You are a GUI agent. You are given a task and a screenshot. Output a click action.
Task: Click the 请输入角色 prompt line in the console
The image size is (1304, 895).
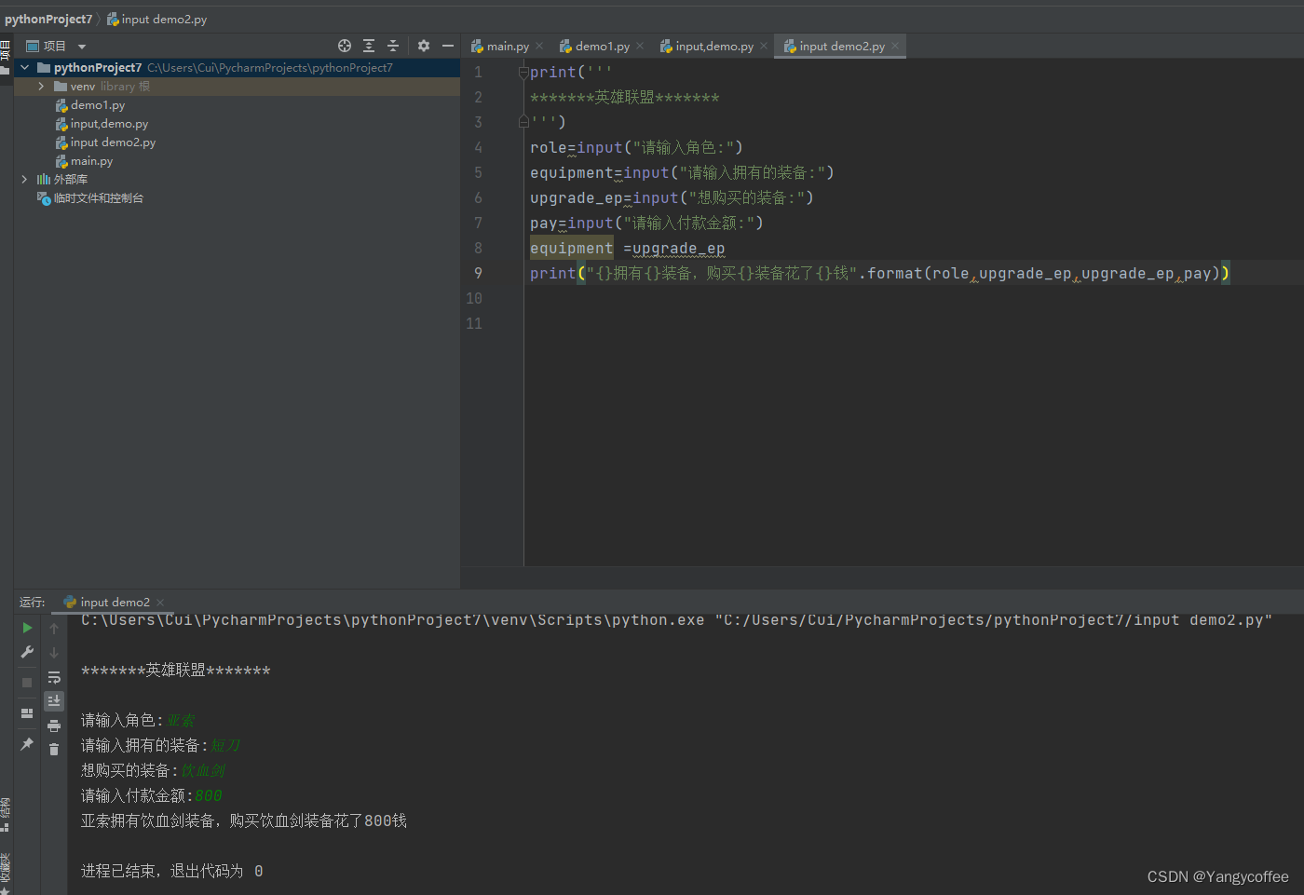138,720
